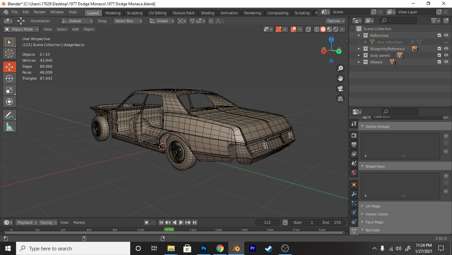Click the pan view hand icon

tap(340, 78)
